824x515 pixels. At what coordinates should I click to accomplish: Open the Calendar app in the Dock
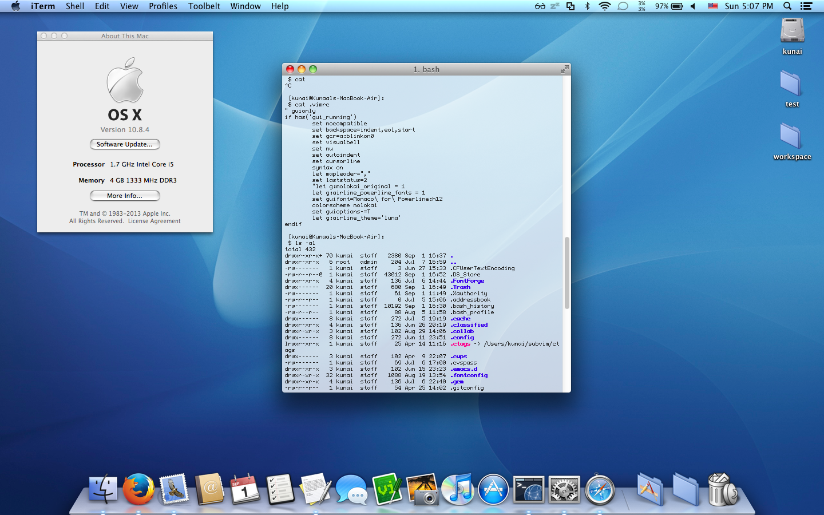point(245,490)
